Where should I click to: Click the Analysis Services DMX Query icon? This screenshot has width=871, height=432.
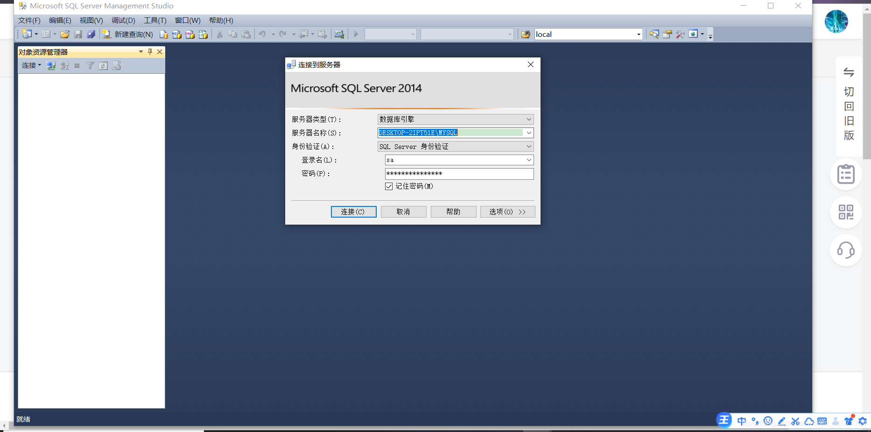pos(190,34)
